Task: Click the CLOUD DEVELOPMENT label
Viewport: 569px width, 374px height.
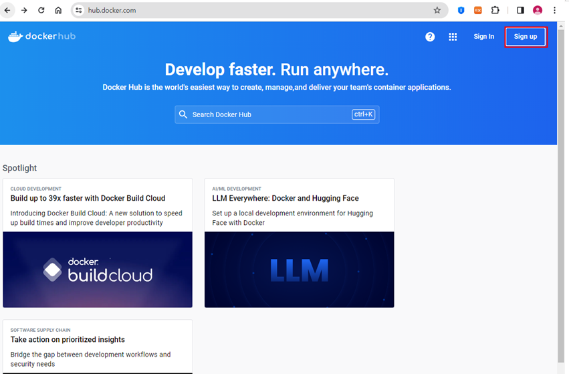Action: pos(36,189)
